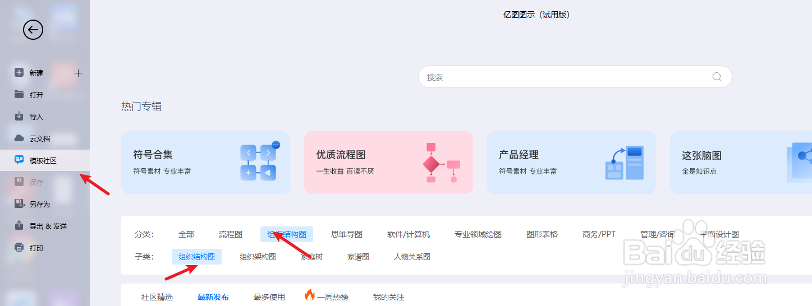
Task: Select the 图形表格 category filter
Action: [542, 234]
